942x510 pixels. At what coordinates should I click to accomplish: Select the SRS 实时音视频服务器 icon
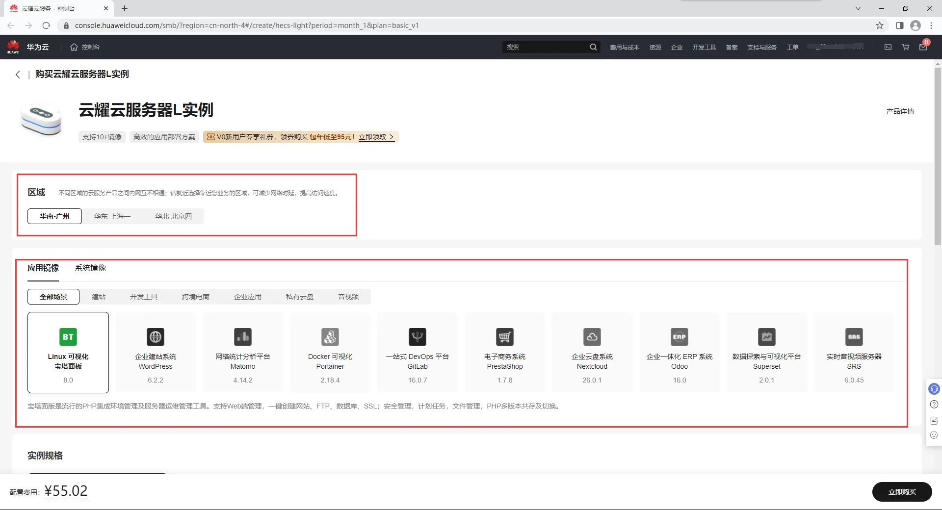(x=854, y=337)
